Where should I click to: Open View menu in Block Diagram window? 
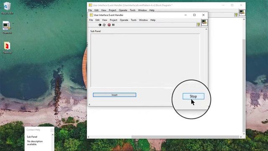(103, 10)
